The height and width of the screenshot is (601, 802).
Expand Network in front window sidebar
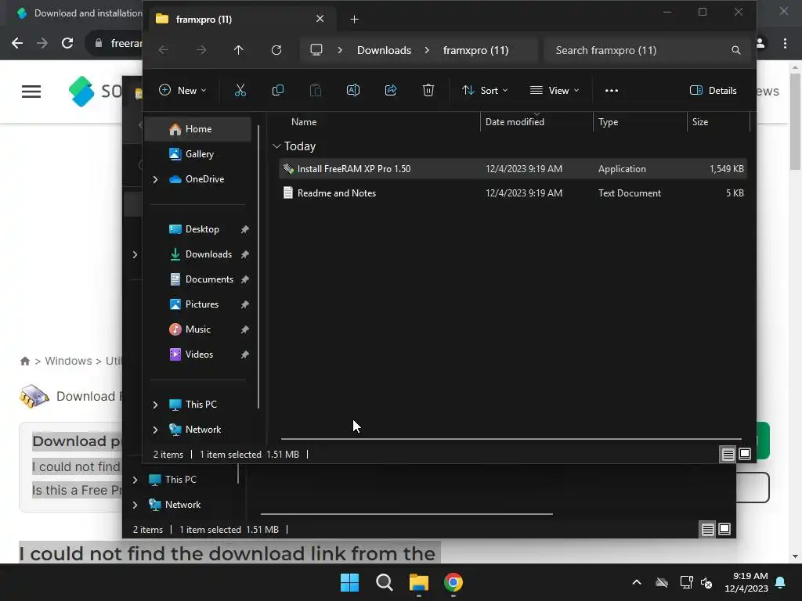click(156, 430)
